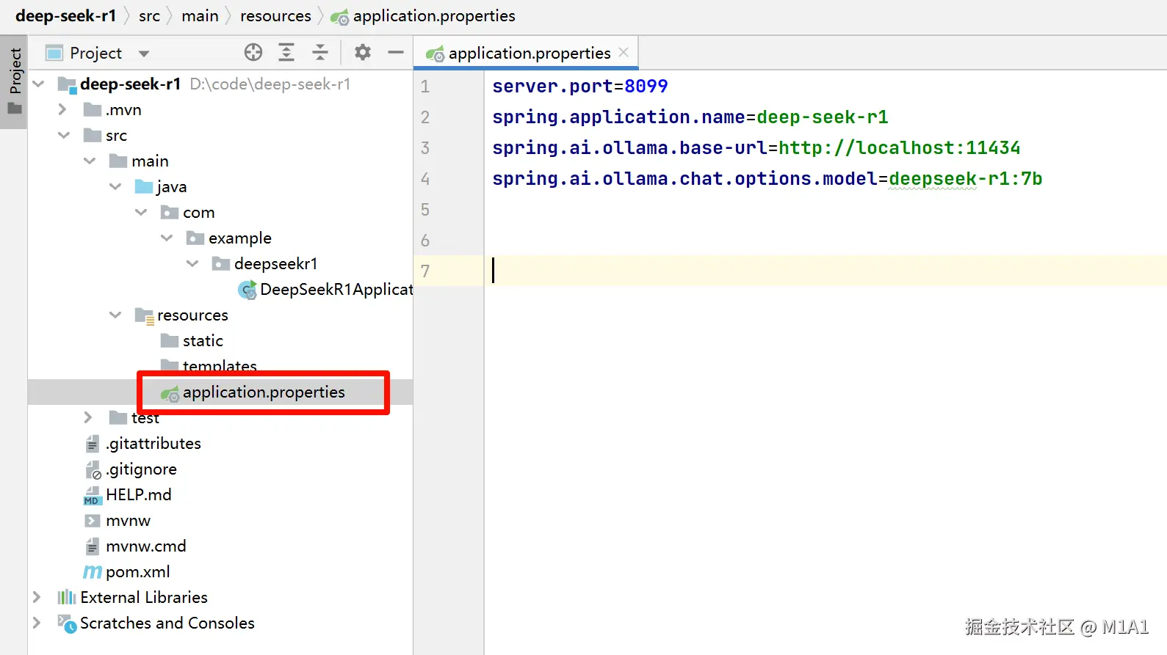
Task: Click the locate/select opened file icon
Action: coord(253,52)
